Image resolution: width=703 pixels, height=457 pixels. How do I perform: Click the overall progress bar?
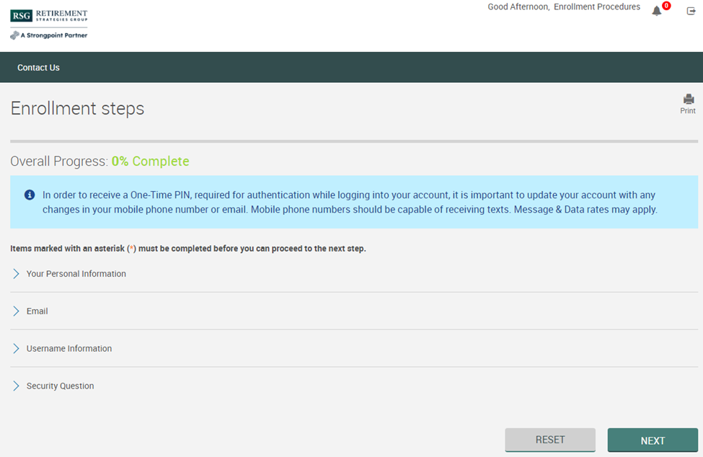click(x=353, y=141)
